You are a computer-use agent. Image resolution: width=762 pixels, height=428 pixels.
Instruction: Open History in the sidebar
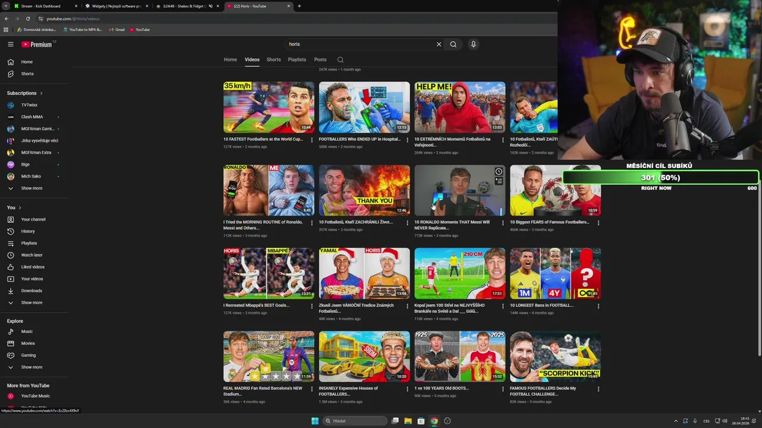28,231
